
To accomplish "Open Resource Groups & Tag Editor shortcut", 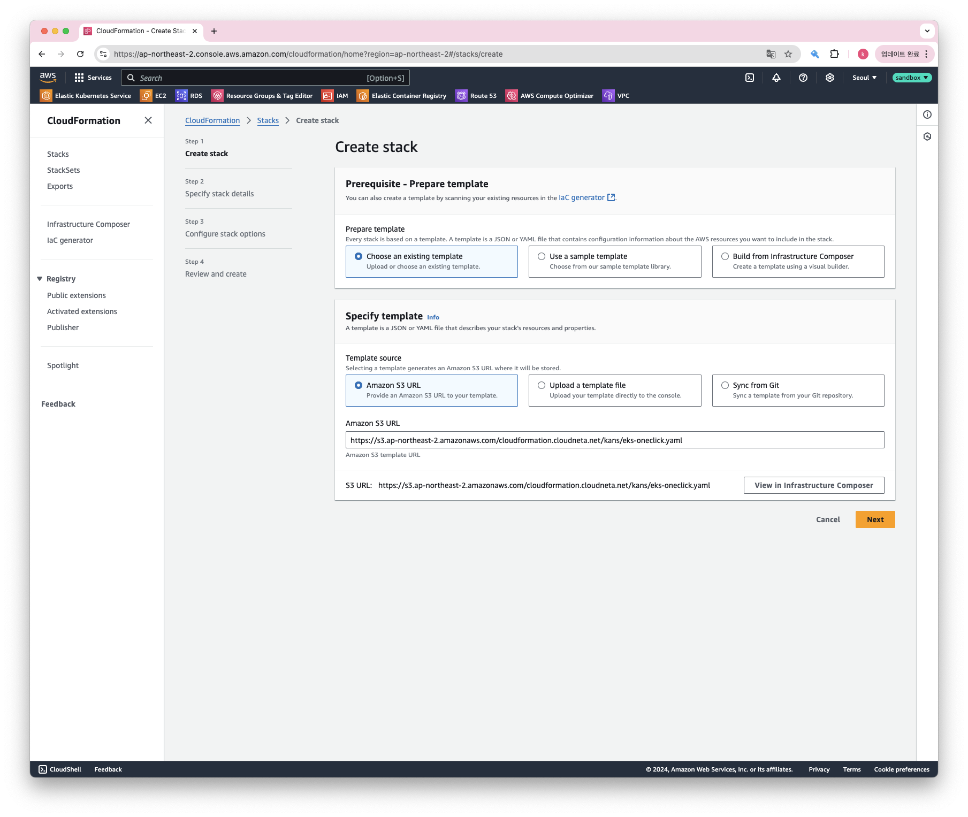I will coord(262,96).
